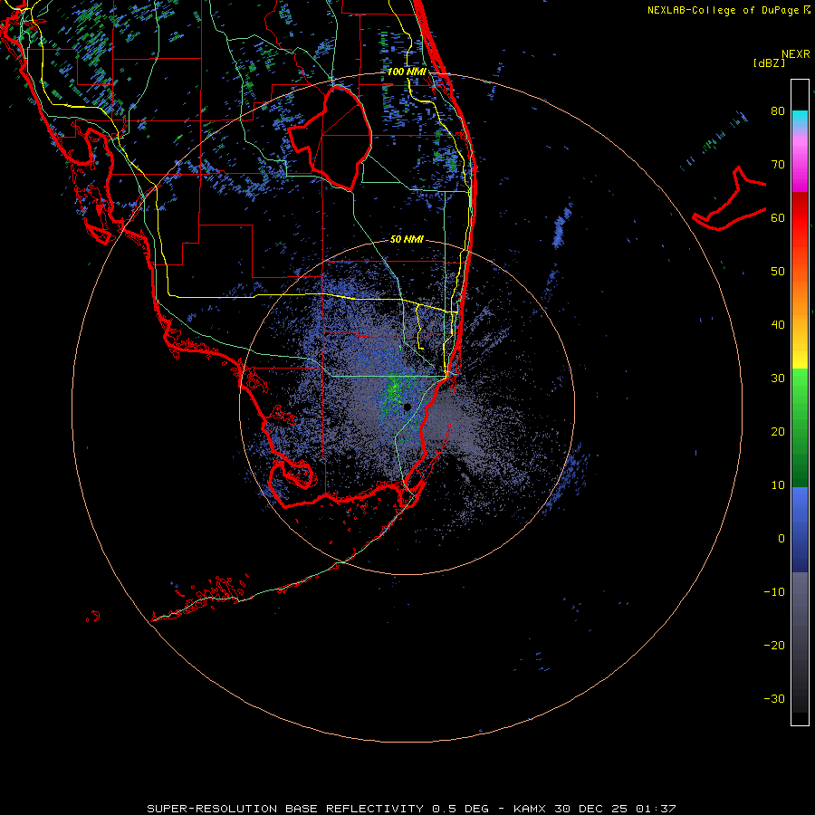Click the -10 dBZ scale value
Viewport: 815px width, 815px height.
[x=774, y=592]
